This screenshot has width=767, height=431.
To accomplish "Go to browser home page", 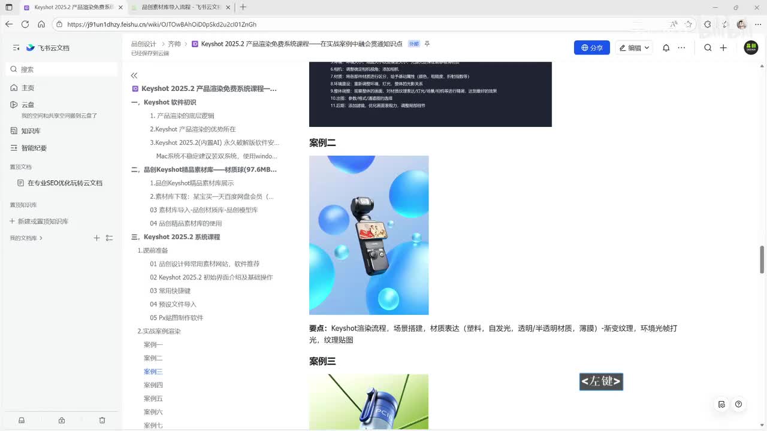I will [41, 25].
